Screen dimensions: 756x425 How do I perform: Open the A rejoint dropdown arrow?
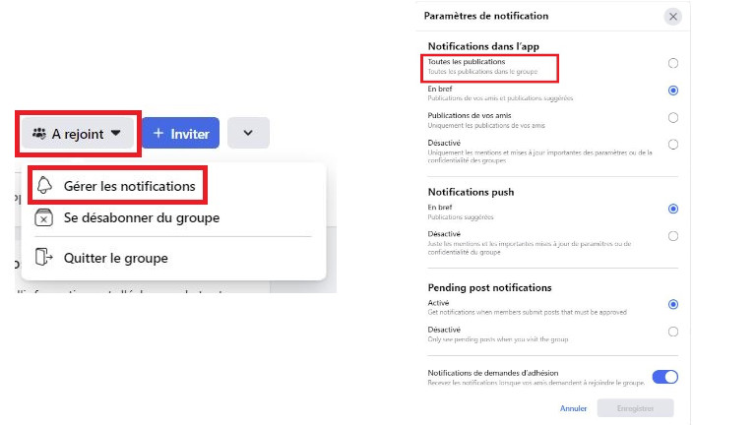click(x=116, y=133)
